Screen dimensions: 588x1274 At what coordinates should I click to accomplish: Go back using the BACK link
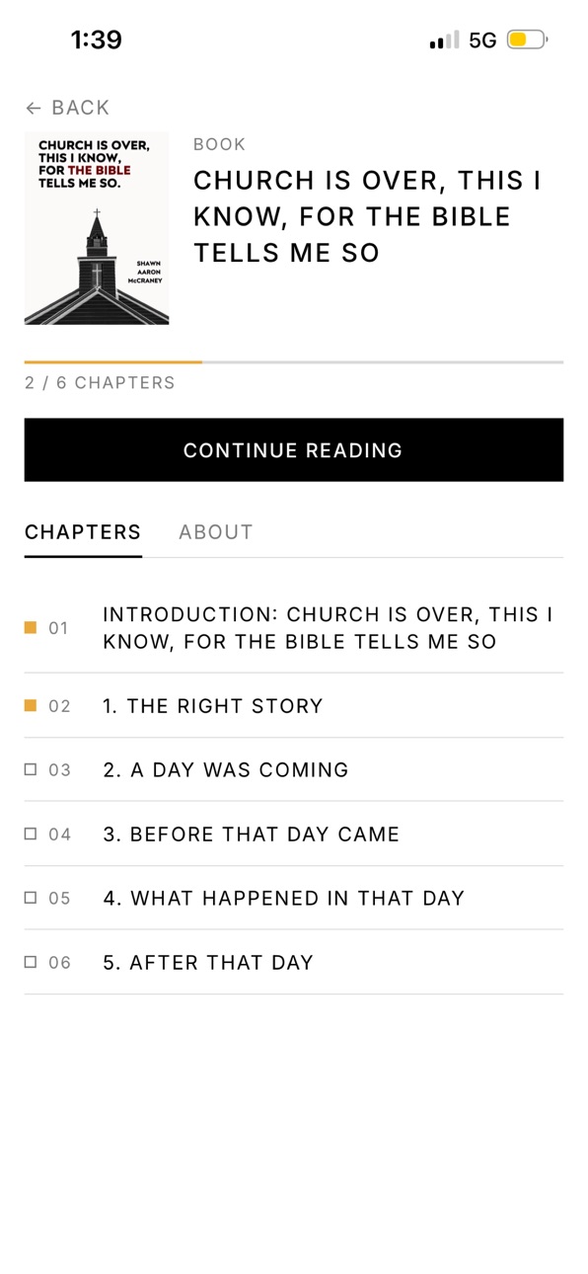coord(67,108)
